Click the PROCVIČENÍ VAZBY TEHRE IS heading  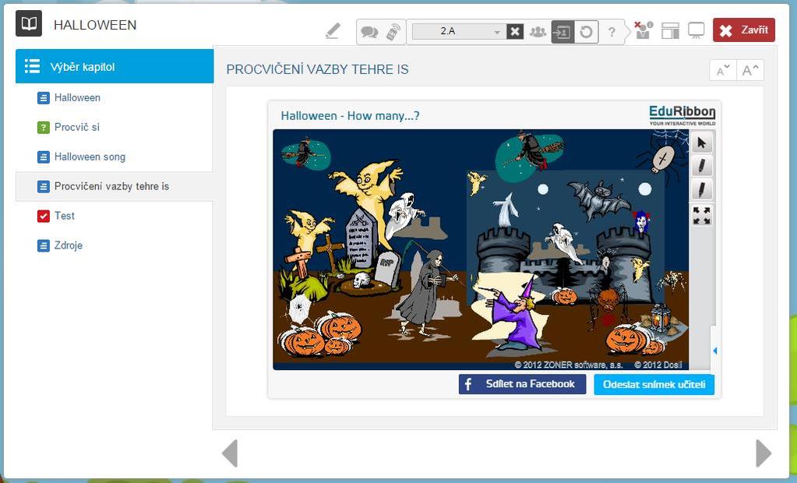point(317,69)
